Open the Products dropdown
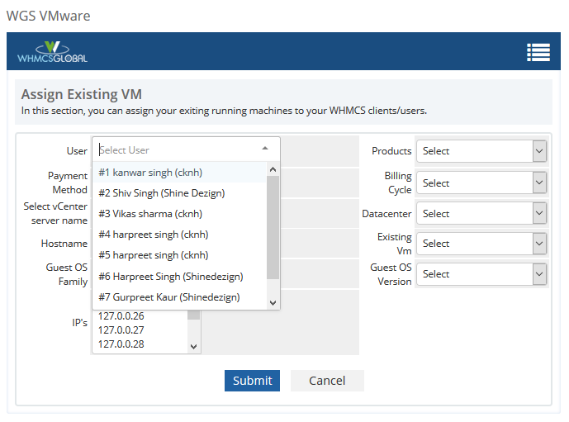569x422 pixels. point(481,151)
